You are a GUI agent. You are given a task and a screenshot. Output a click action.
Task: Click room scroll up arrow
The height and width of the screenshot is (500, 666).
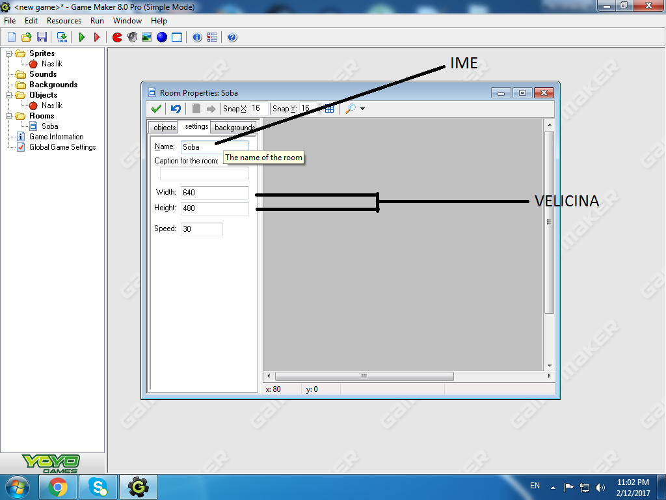549,125
